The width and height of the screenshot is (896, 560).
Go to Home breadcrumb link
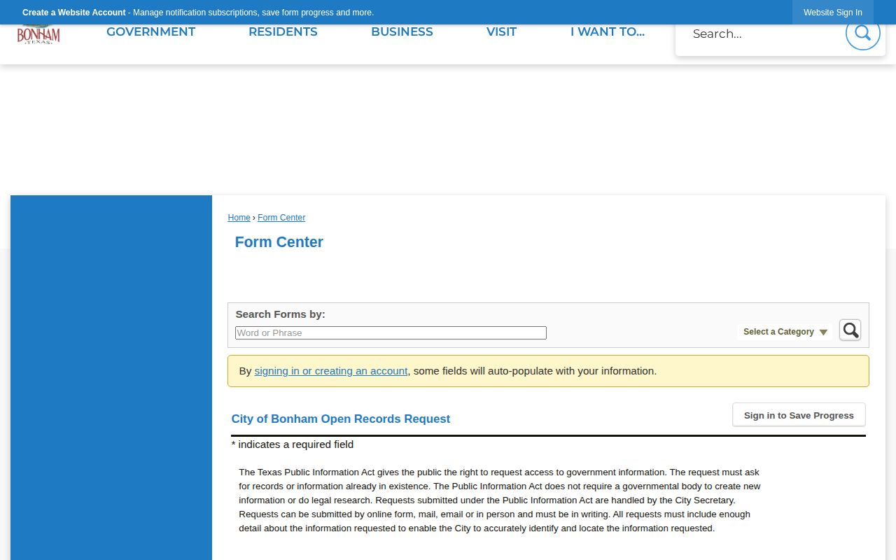239,218
